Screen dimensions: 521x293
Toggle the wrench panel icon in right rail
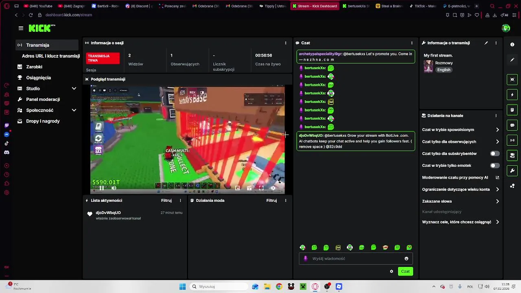pyautogui.click(x=512, y=171)
